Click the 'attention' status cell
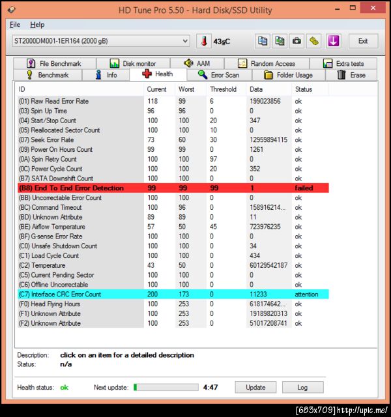The height and width of the screenshot is (417, 391). pyautogui.click(x=306, y=294)
